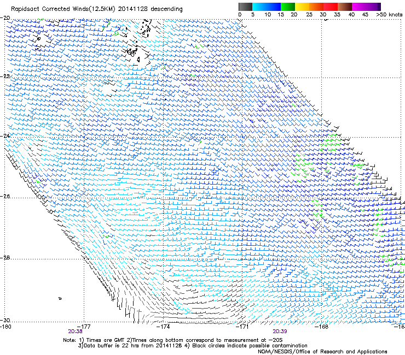405x355 pixels.
Task: Click the yellow 20-25 knots color segment
Action: pos(302,7)
